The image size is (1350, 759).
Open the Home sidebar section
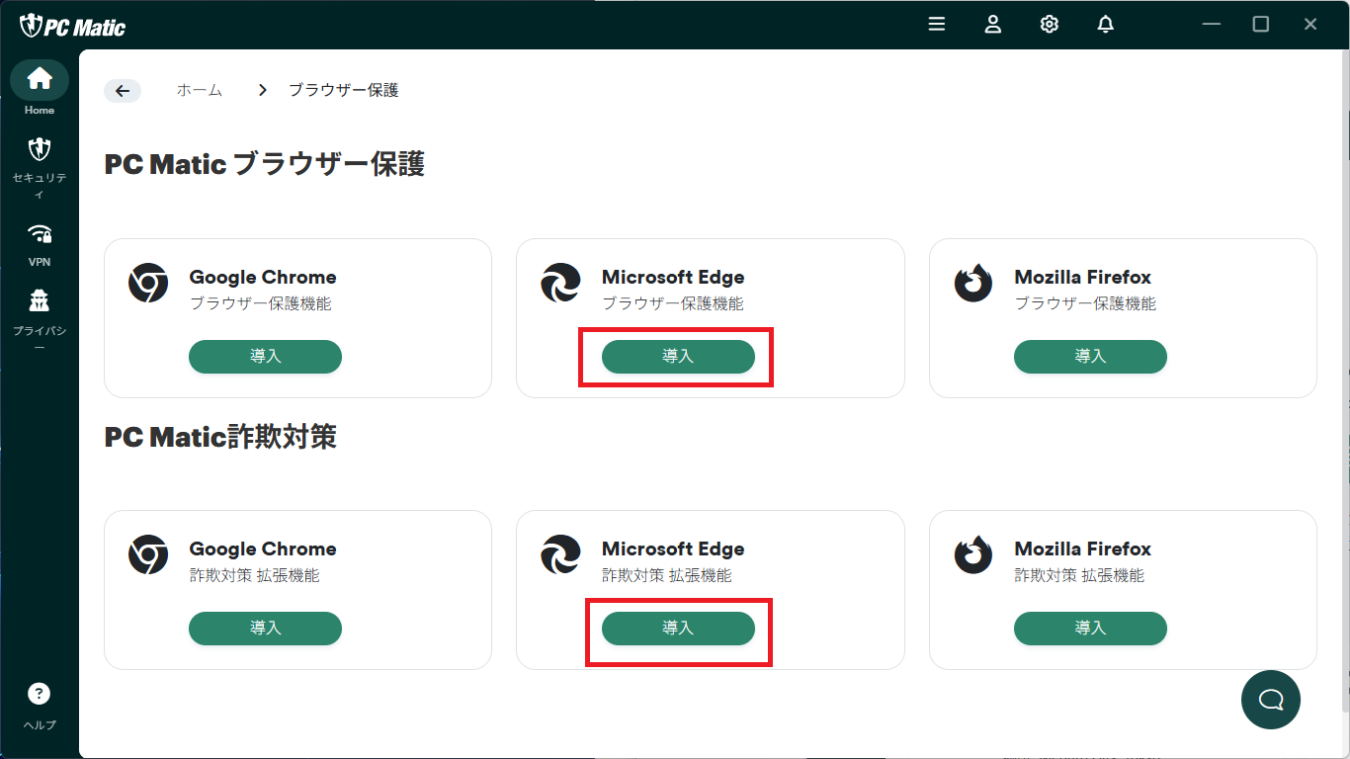40,88
